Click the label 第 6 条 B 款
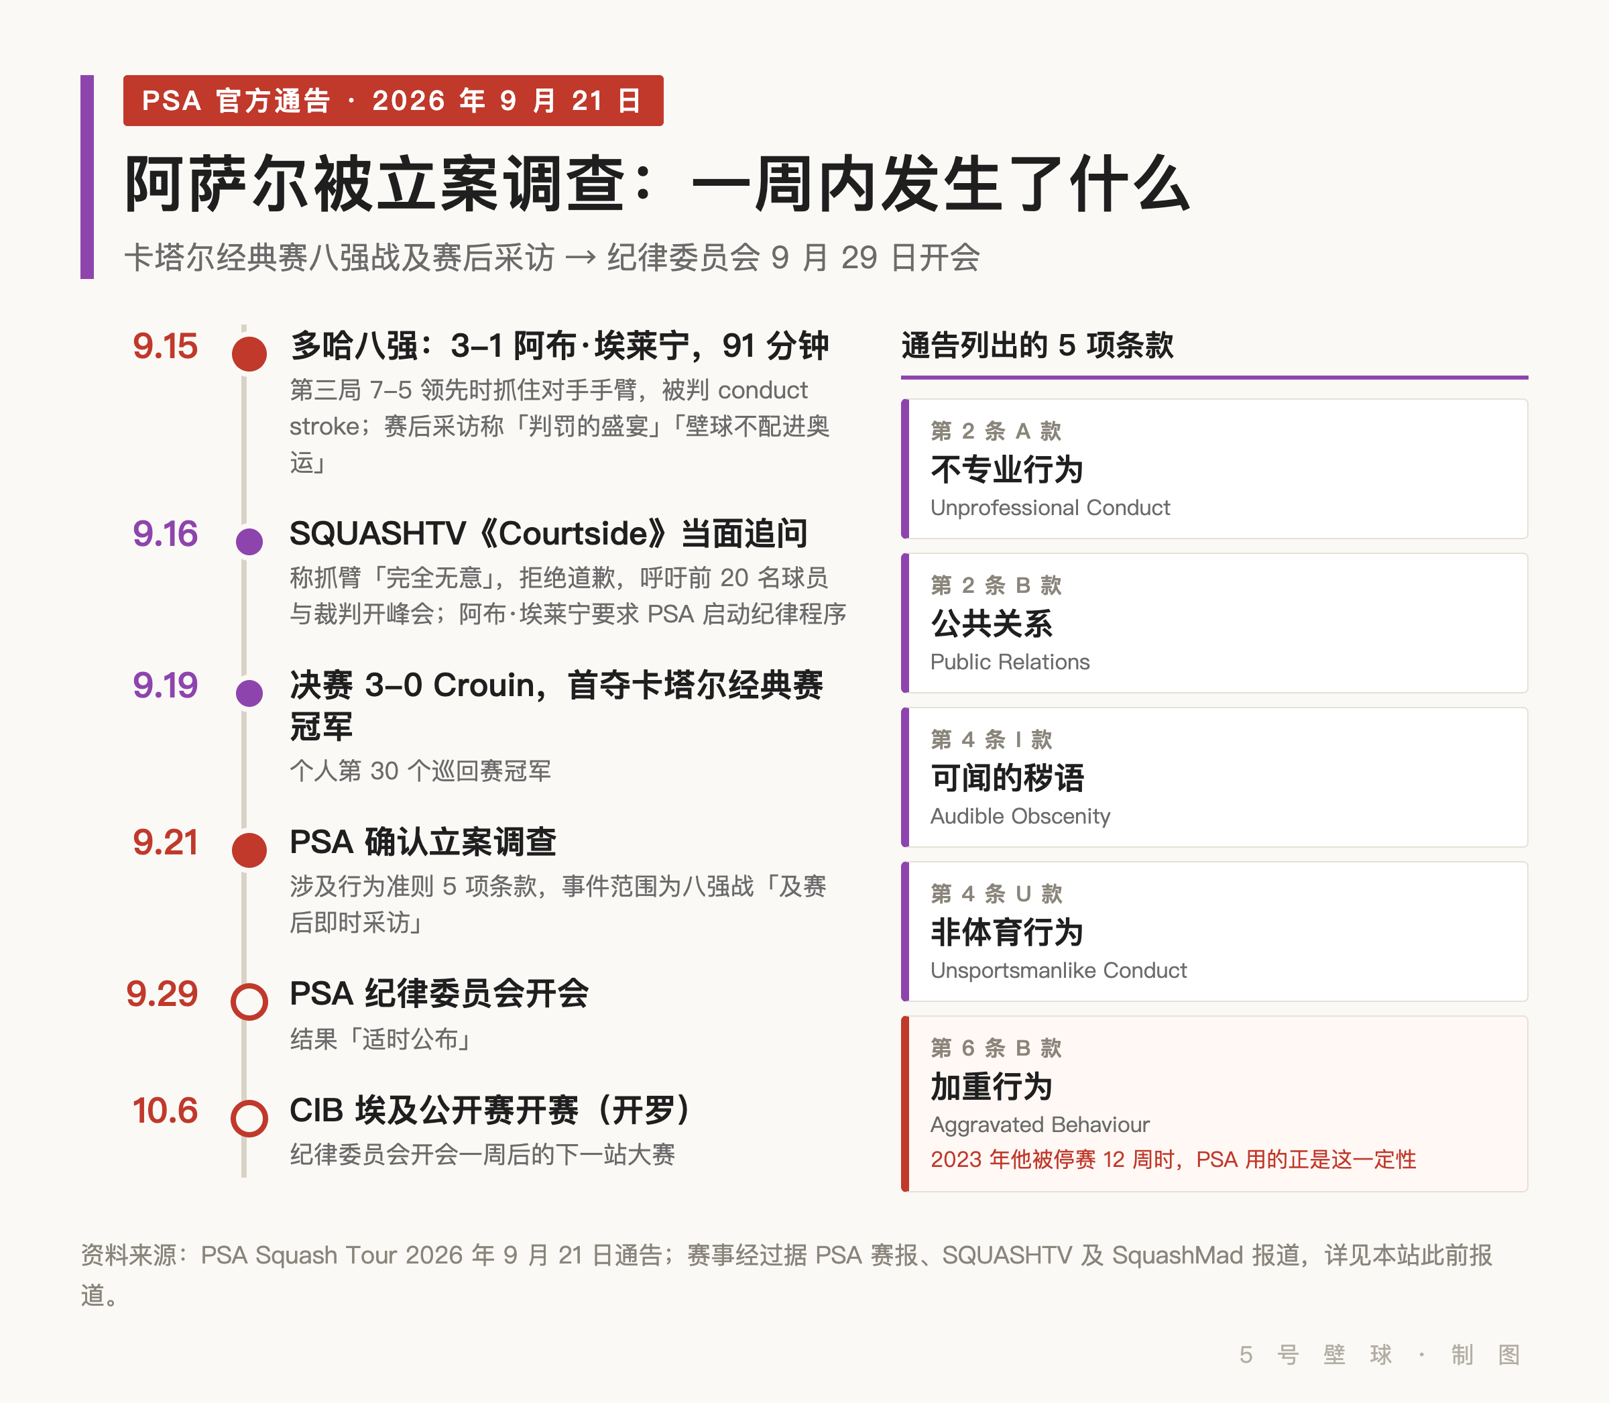 point(996,1048)
